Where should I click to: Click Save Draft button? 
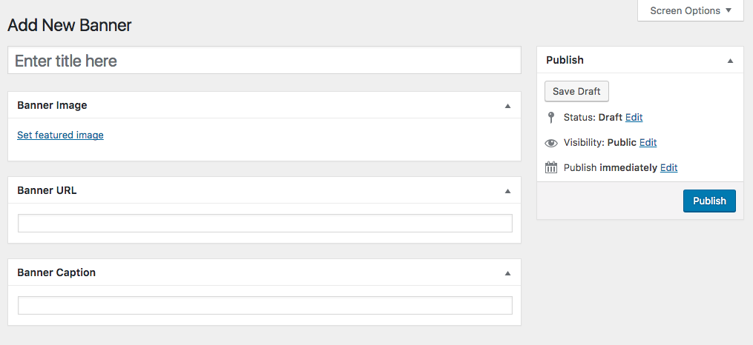(x=576, y=91)
